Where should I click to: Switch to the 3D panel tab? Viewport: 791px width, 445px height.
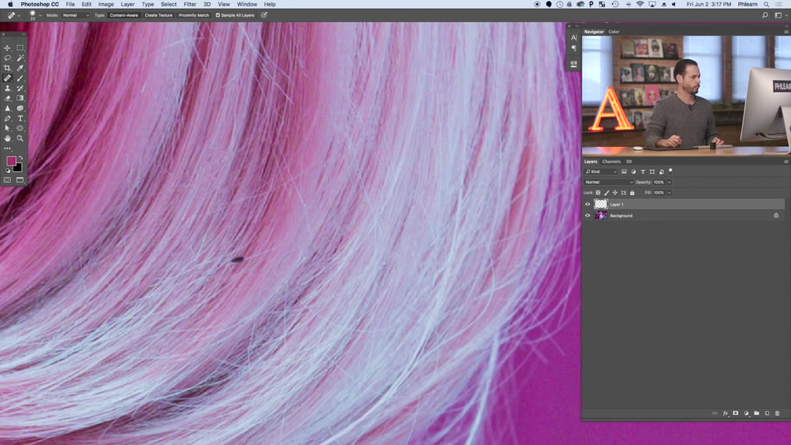click(x=629, y=161)
